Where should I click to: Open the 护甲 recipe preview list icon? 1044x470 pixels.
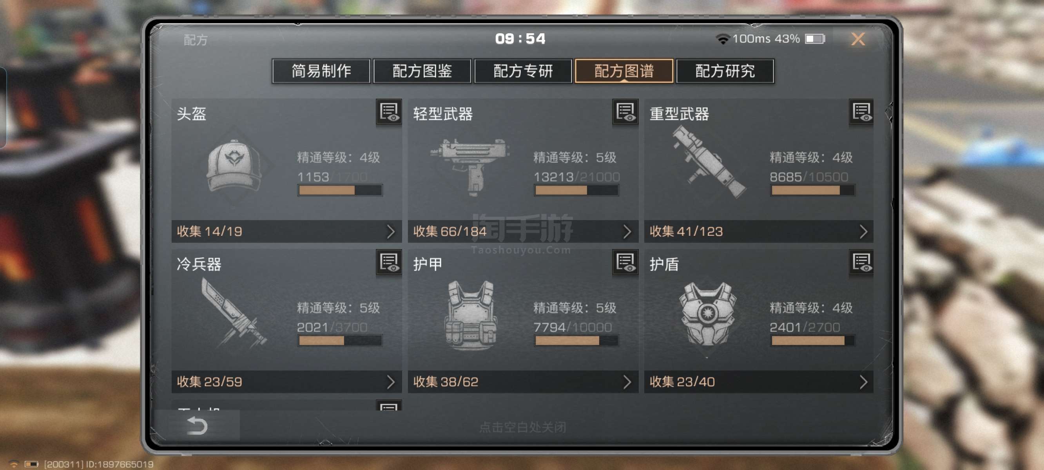[x=625, y=262]
